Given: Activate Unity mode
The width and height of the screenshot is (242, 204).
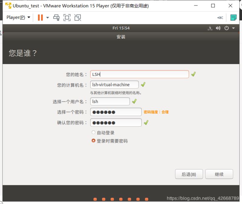Looking at the screenshot, I should coord(77,17).
